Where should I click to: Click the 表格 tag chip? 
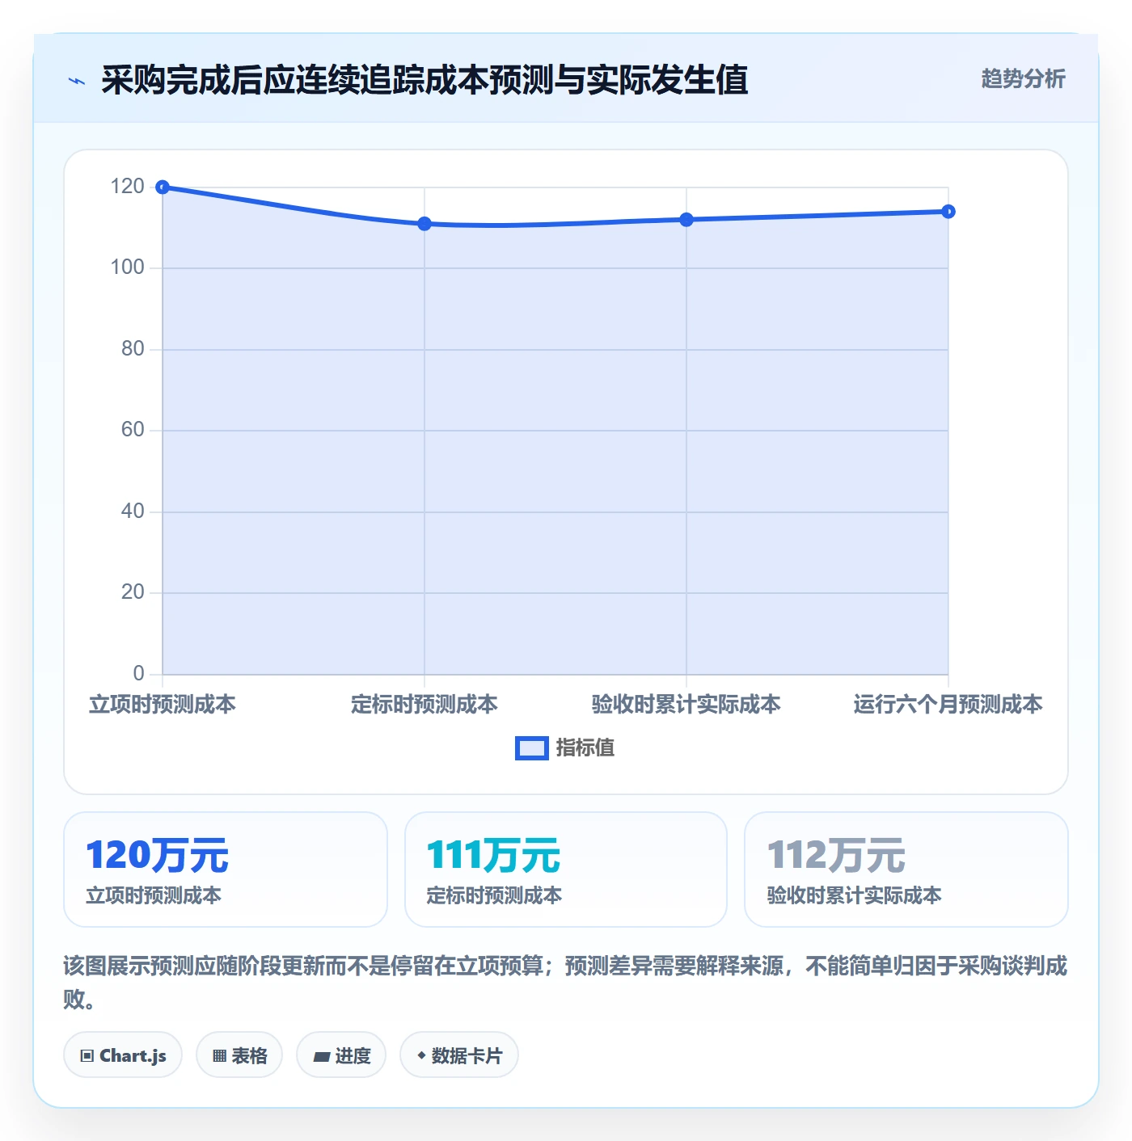[239, 1055]
